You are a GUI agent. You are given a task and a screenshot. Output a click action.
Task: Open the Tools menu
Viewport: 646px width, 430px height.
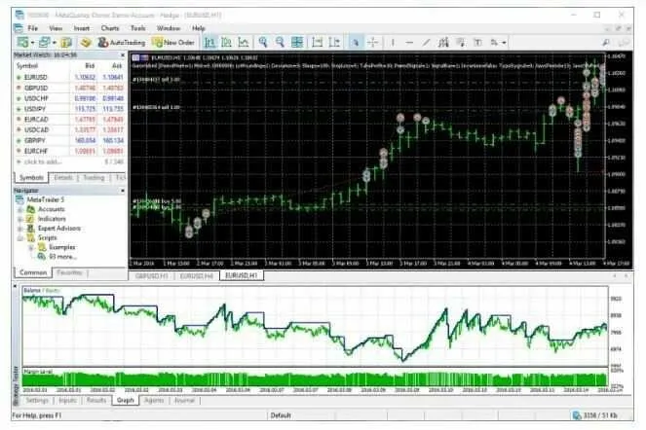tap(138, 28)
